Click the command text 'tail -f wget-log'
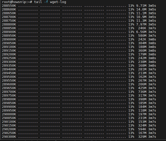 coord(50,2)
